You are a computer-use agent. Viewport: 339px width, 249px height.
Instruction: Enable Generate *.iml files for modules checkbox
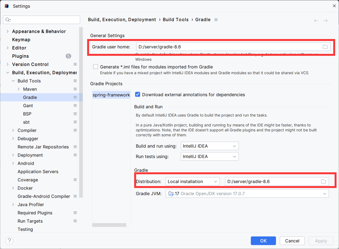pyautogui.click(x=95, y=67)
